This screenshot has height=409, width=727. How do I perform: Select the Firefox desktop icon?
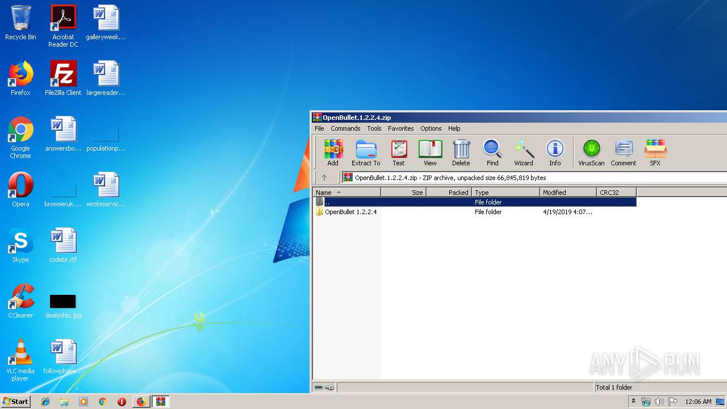(20, 78)
